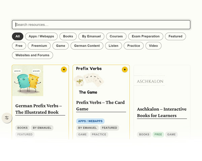Choose the Websites and Forums filter
This screenshot has height=161, width=202.
click(x=32, y=55)
